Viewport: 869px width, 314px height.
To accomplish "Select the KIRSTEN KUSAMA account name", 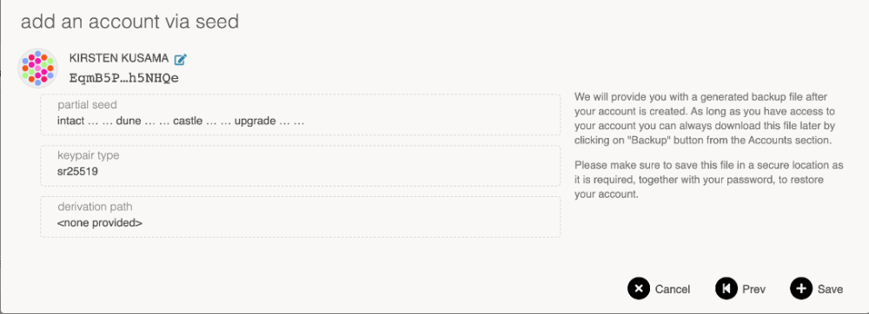I will point(119,58).
